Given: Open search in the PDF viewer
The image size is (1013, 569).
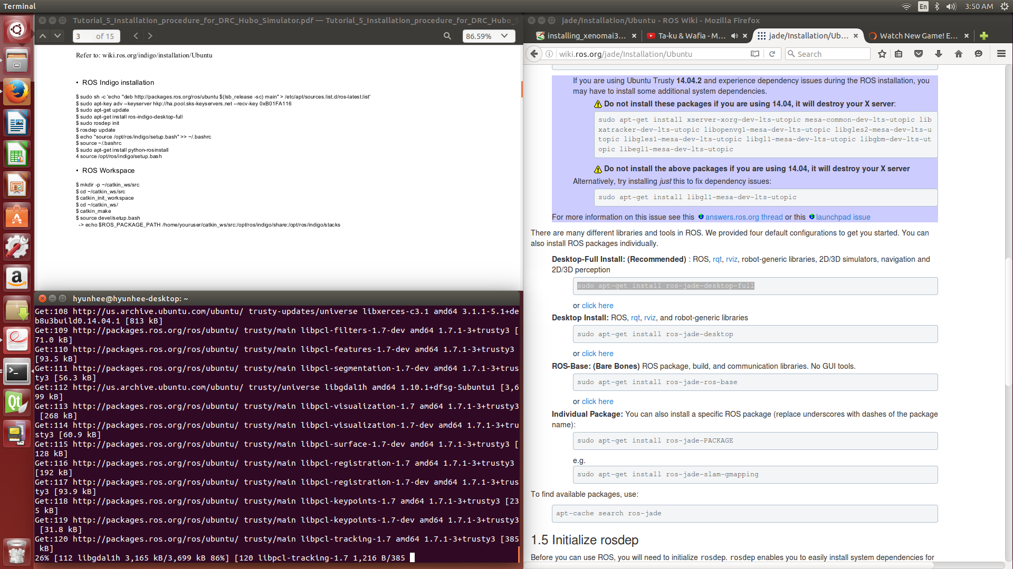Looking at the screenshot, I should click(x=447, y=36).
